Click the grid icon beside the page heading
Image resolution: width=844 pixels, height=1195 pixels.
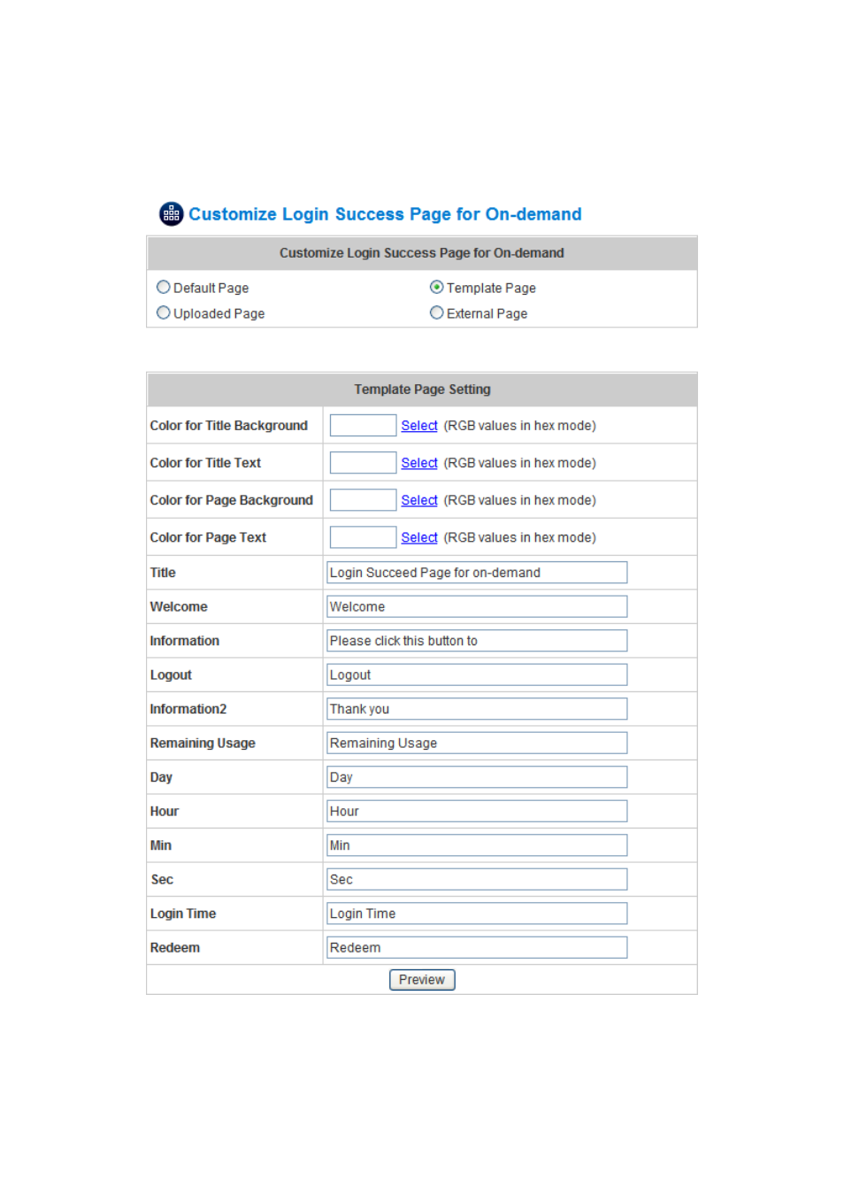171,214
